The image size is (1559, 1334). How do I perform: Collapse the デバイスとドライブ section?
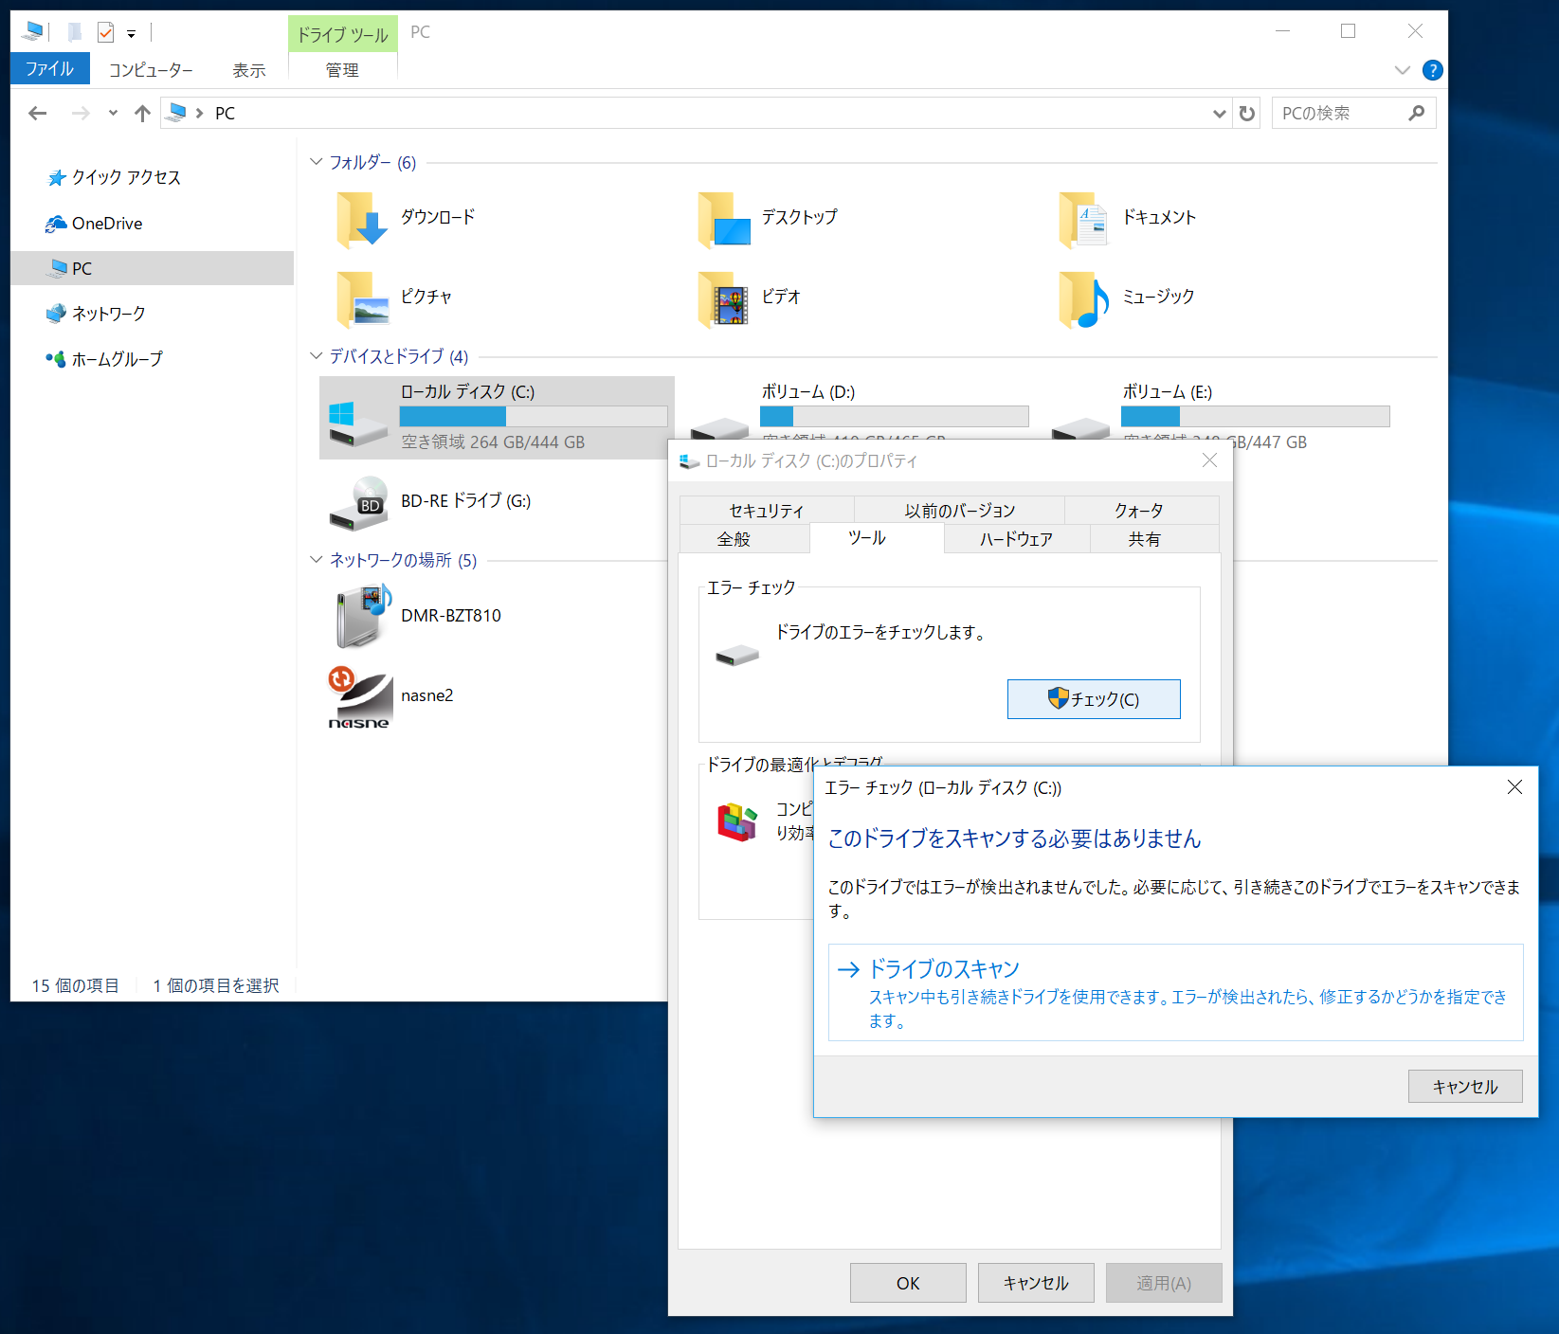click(315, 357)
